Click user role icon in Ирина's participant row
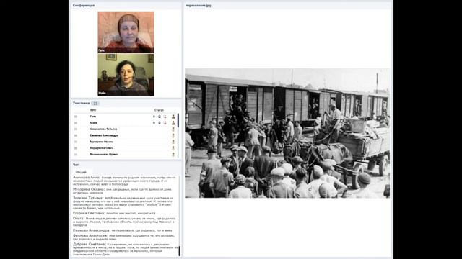 (x=173, y=154)
